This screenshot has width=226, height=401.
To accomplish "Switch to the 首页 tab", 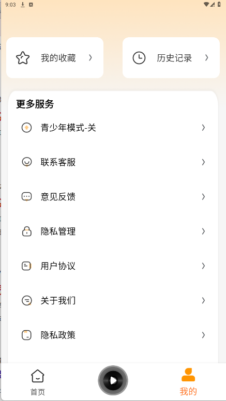I will pos(38,382).
